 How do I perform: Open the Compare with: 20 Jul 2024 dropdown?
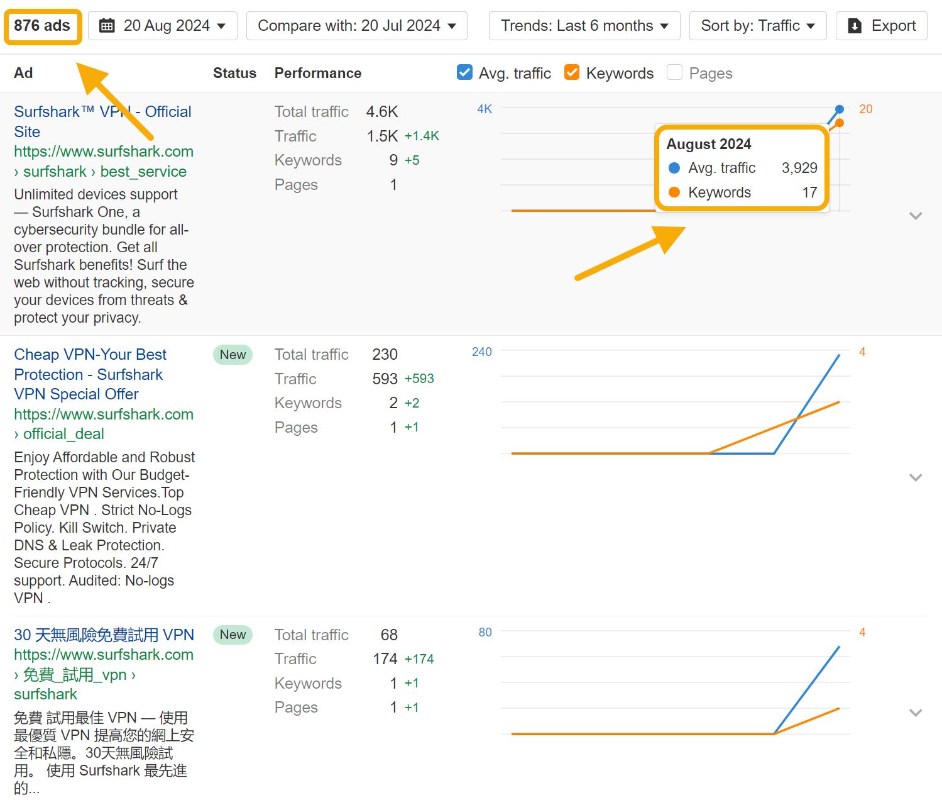point(356,25)
